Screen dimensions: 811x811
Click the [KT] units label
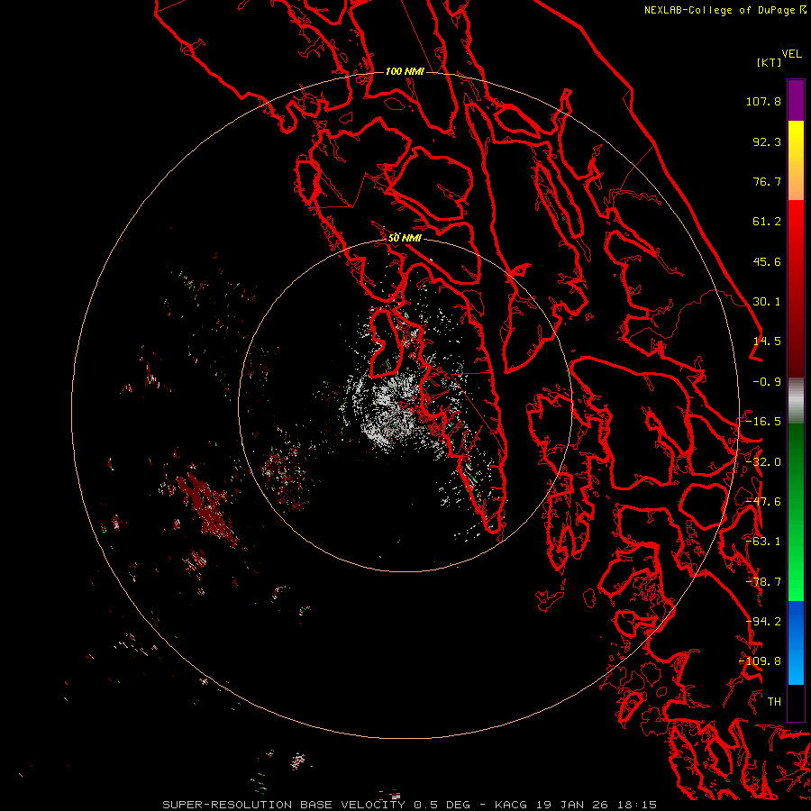(x=770, y=62)
